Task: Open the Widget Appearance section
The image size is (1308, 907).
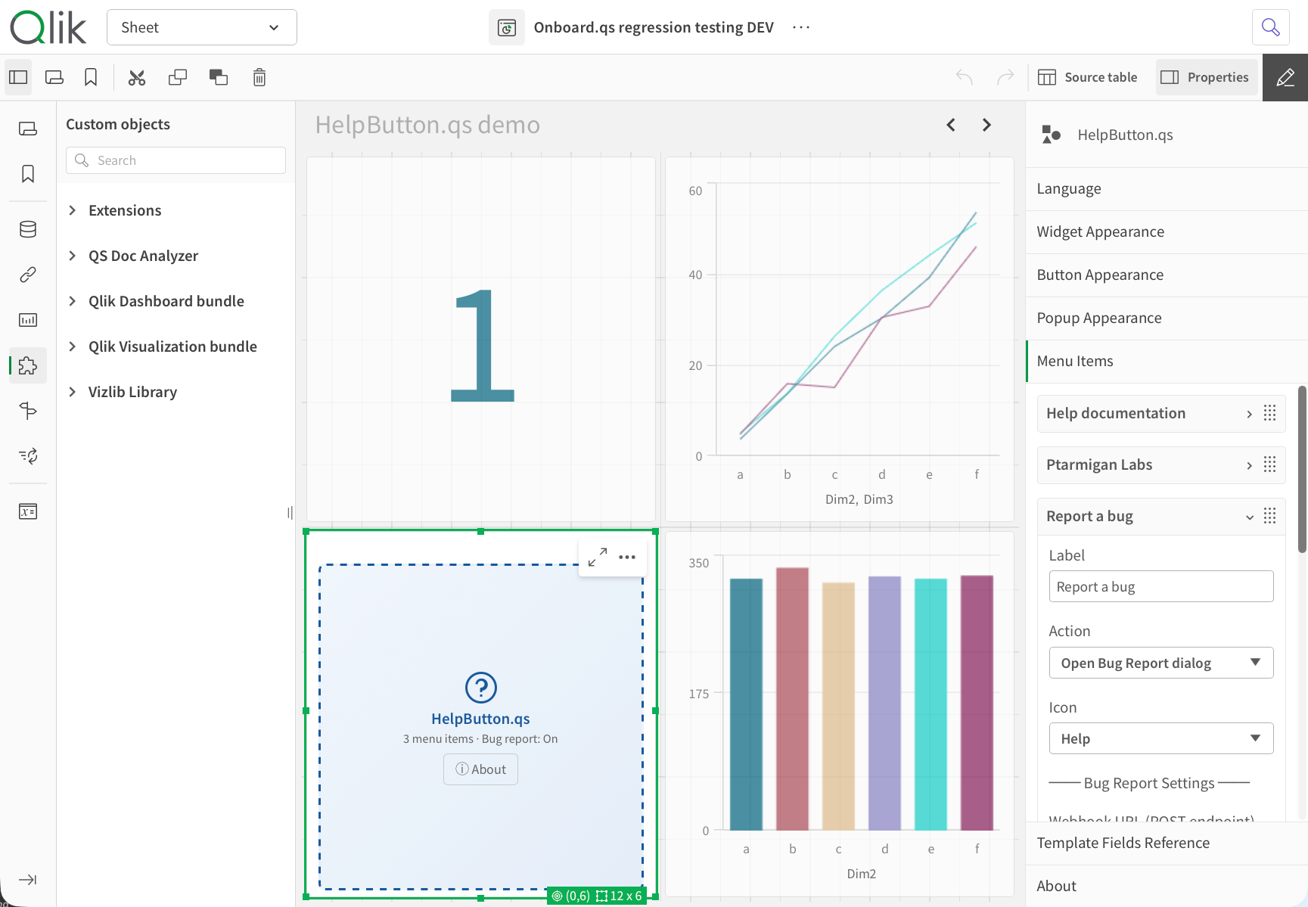Action: (x=1100, y=231)
